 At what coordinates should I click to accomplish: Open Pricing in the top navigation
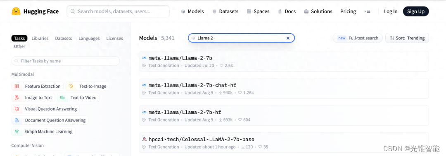[x=348, y=11]
